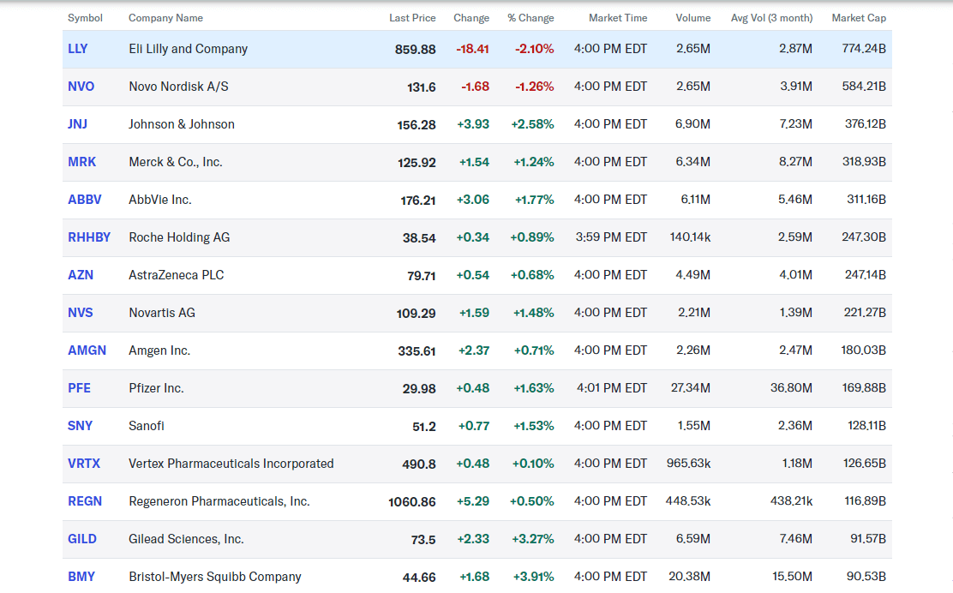953x593 pixels.
Task: Select the Johnson & Johnson name
Action: tap(181, 124)
